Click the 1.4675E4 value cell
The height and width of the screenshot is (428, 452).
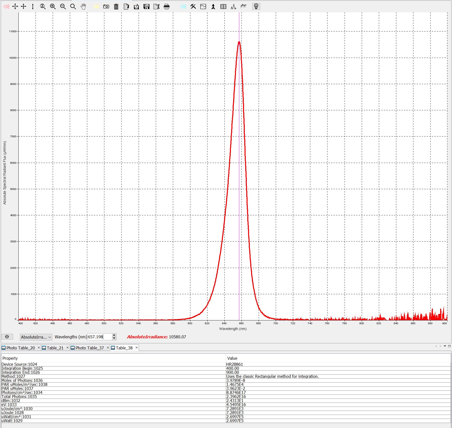point(338,384)
